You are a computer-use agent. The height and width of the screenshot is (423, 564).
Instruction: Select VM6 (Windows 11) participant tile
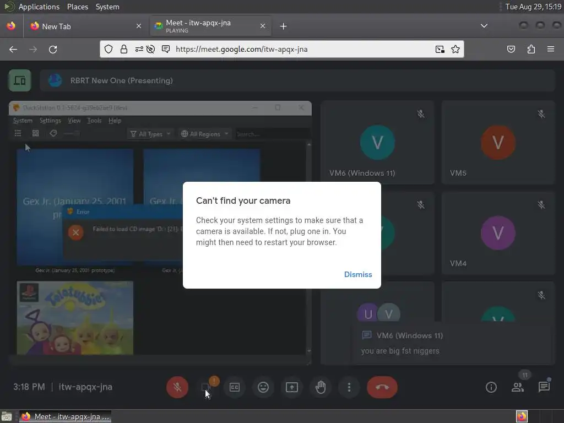point(377,143)
